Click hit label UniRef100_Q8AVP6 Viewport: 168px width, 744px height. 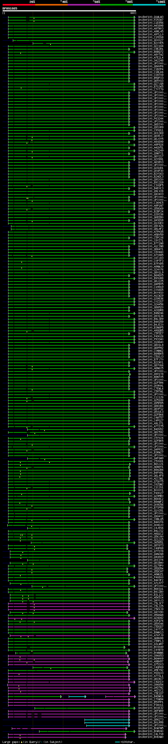tap(150, 67)
